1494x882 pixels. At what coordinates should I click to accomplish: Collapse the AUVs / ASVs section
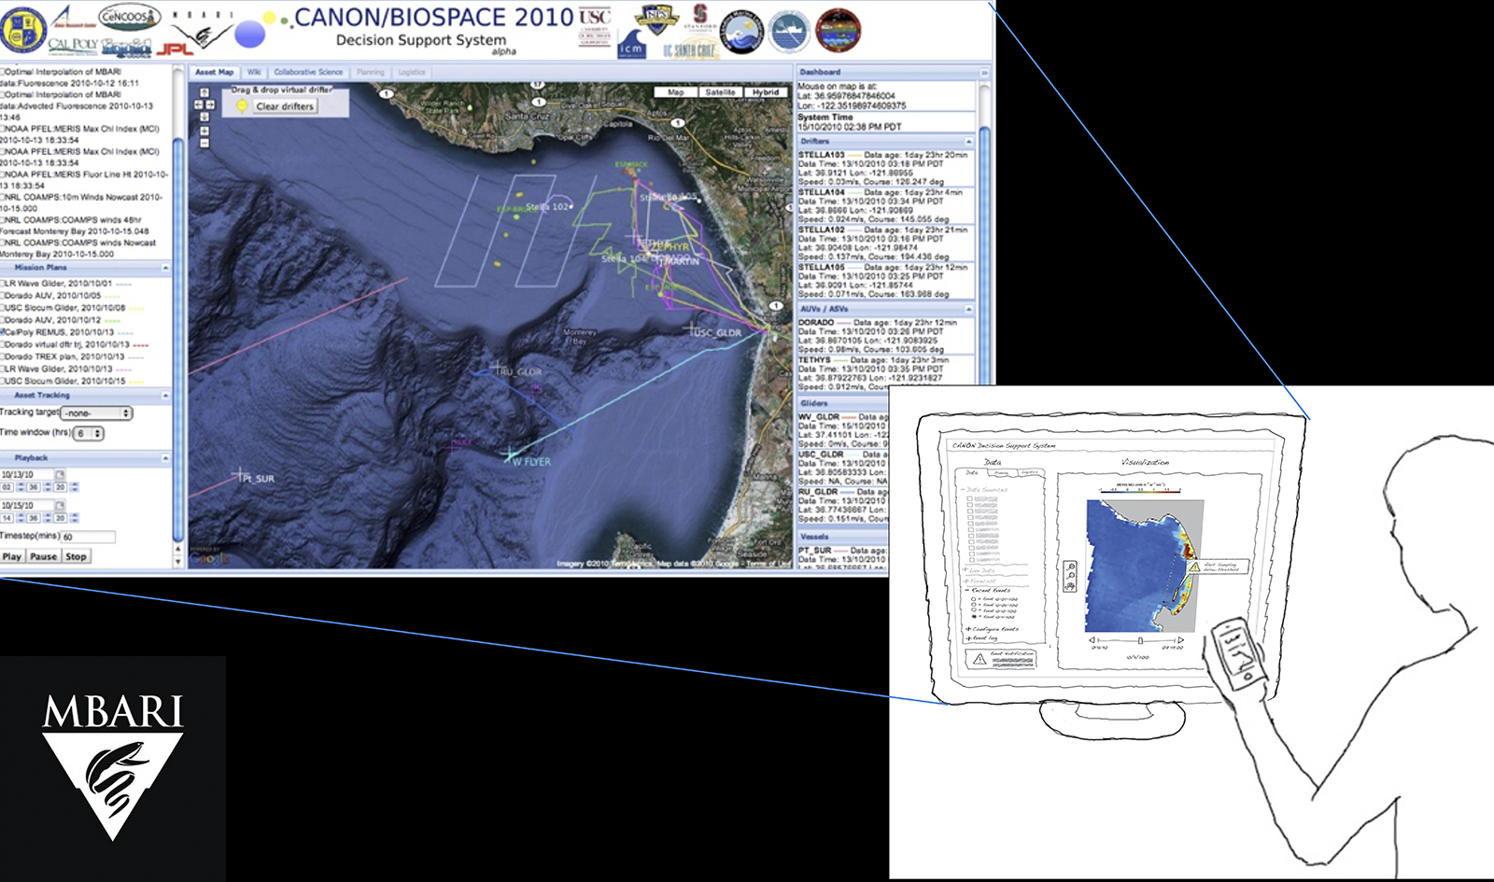(x=968, y=309)
